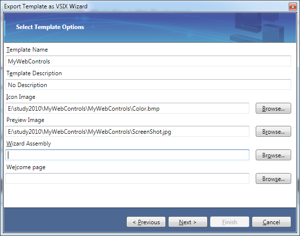The width and height of the screenshot is (300, 236).
Task: Click the Wizard Assembly label
Action: (x=29, y=144)
